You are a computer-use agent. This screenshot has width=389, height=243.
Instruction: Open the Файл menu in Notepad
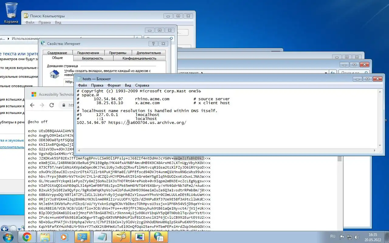(x=82, y=85)
